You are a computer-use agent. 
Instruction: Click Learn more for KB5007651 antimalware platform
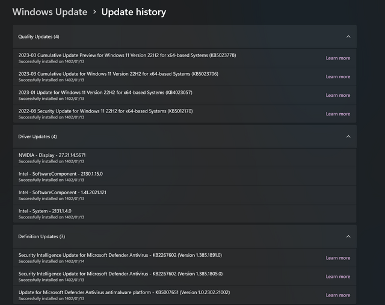(x=337, y=295)
